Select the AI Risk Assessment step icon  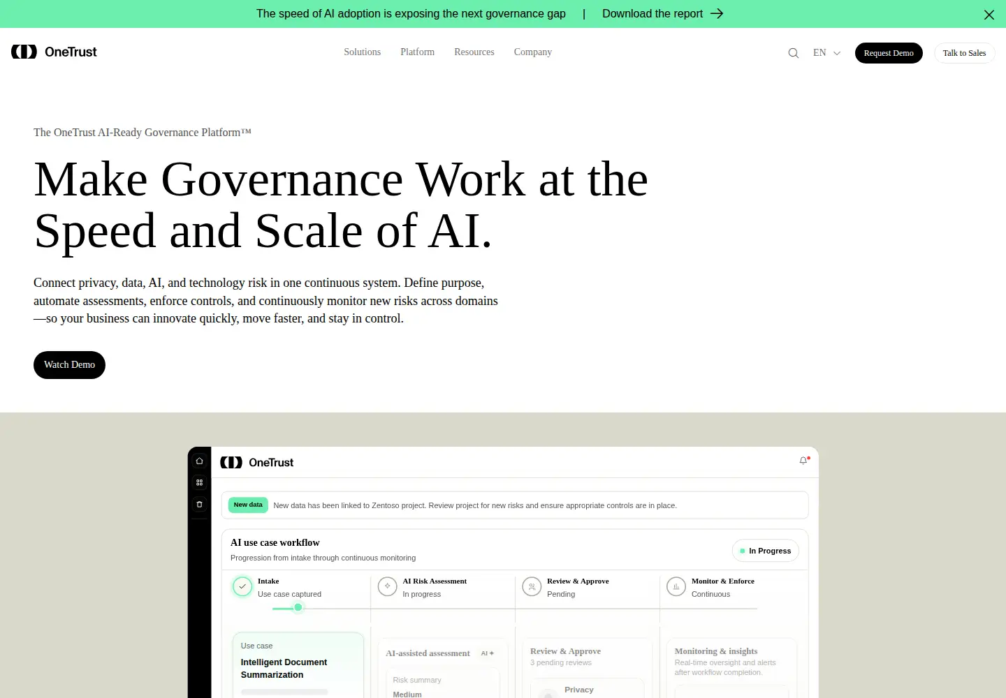point(387,587)
